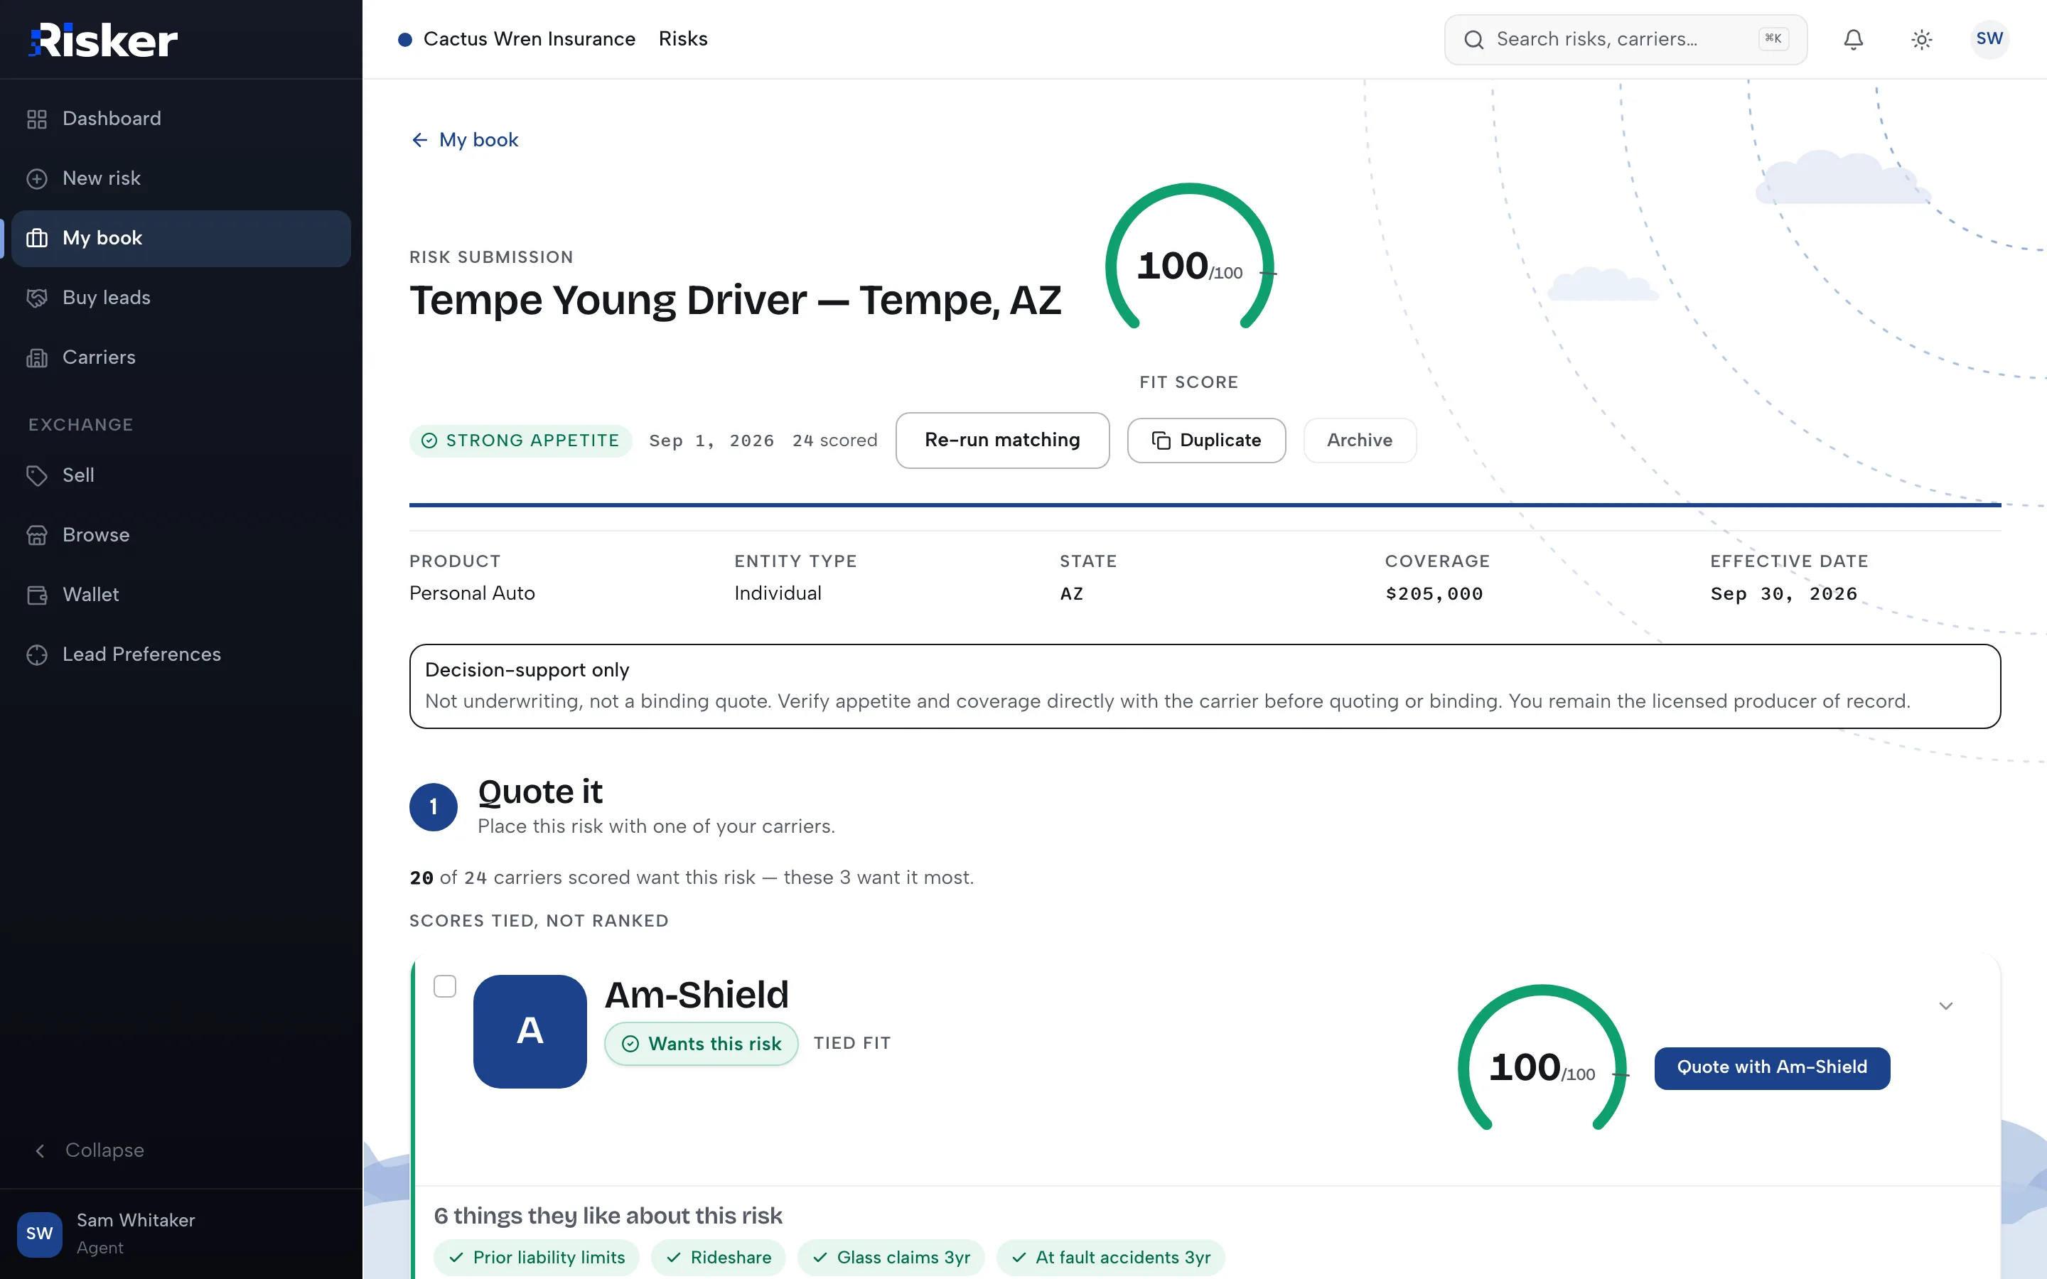Click the Buy leads handshake icon
This screenshot has height=1279, width=2047.
36,298
